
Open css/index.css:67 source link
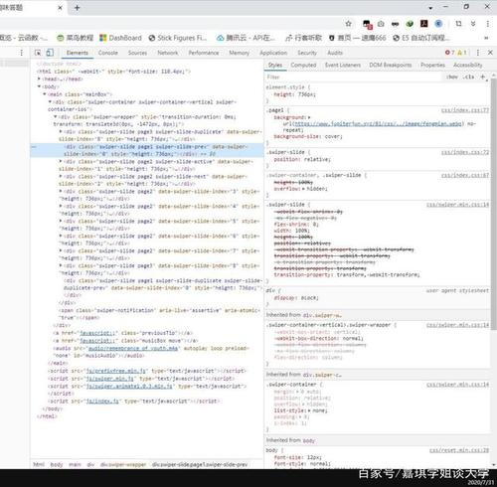[465, 175]
